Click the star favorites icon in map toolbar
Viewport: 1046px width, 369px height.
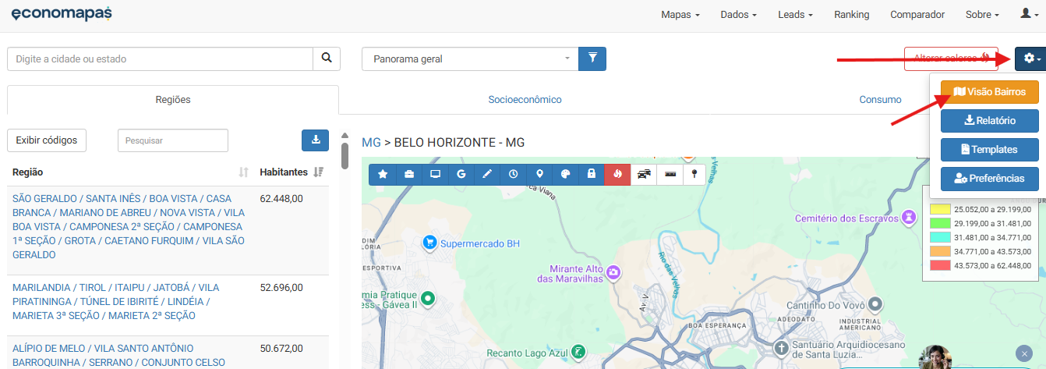point(383,174)
